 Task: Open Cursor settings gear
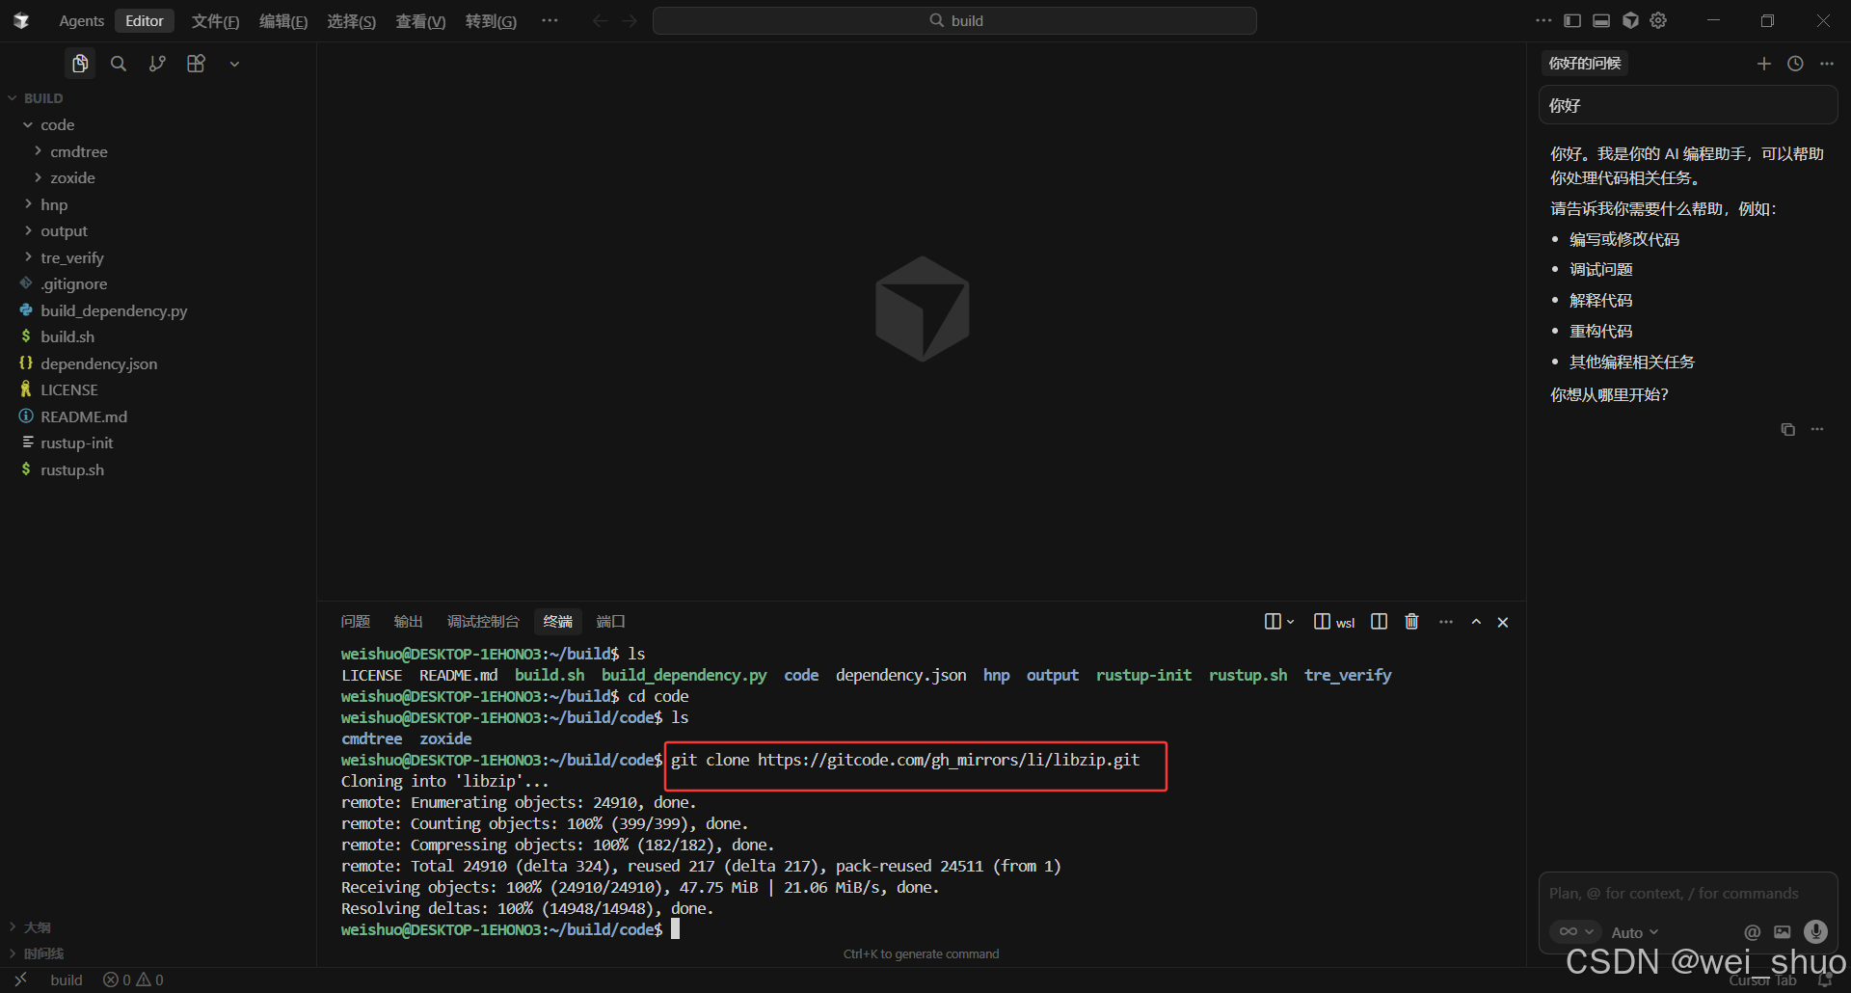pos(1658,20)
